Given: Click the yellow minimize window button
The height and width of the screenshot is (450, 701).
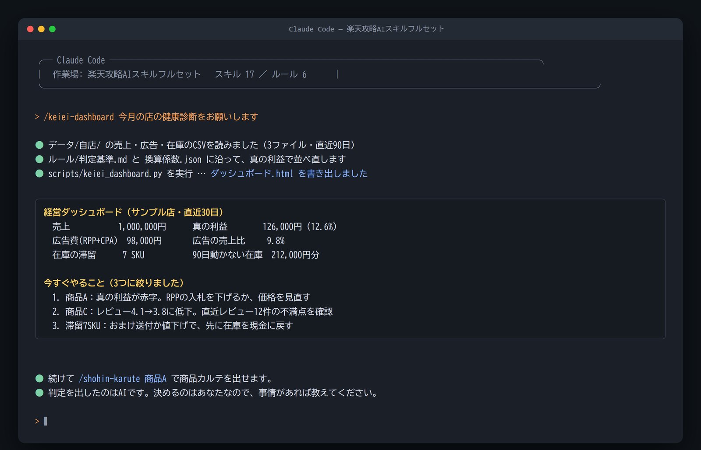Looking at the screenshot, I should 41,29.
